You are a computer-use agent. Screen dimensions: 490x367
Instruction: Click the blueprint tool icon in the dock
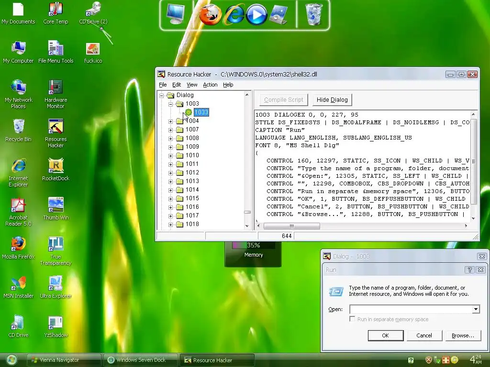pos(279,15)
